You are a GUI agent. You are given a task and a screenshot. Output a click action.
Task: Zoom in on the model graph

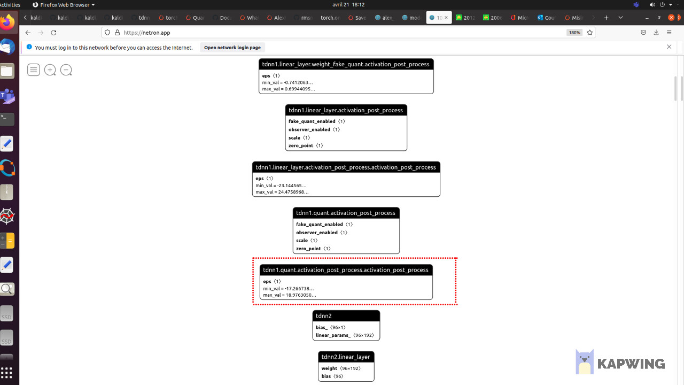[50, 70]
